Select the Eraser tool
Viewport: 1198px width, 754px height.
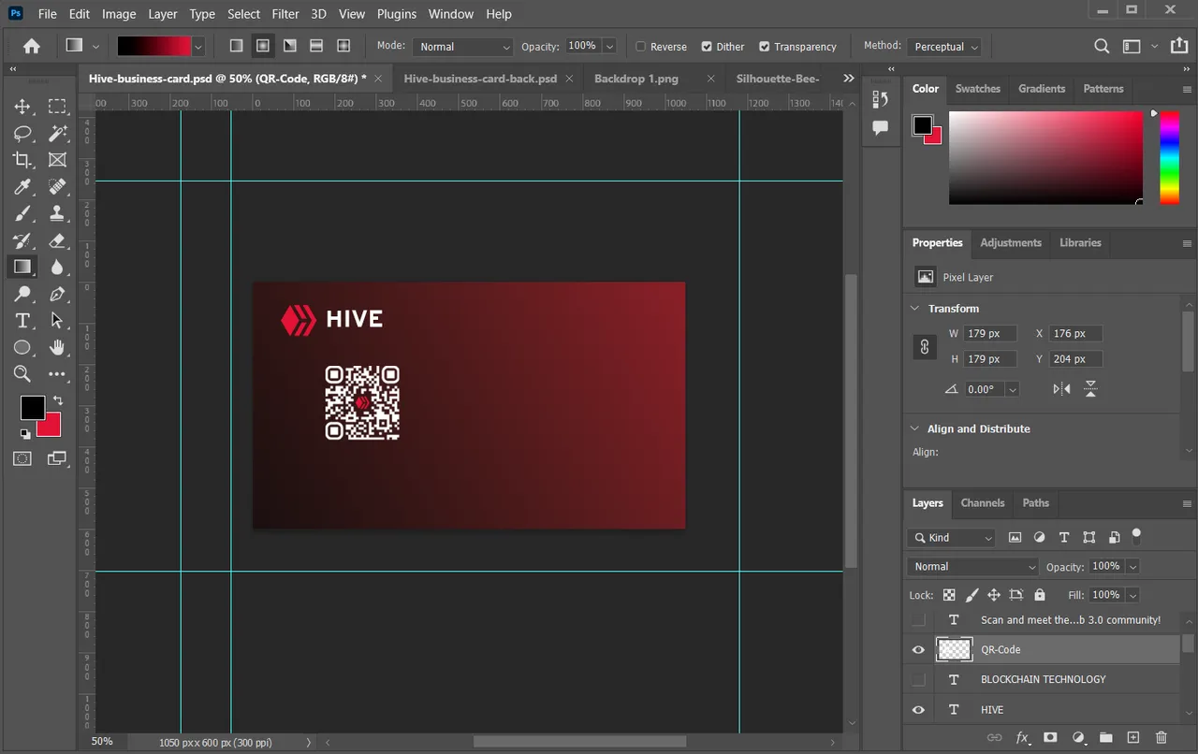coord(58,240)
